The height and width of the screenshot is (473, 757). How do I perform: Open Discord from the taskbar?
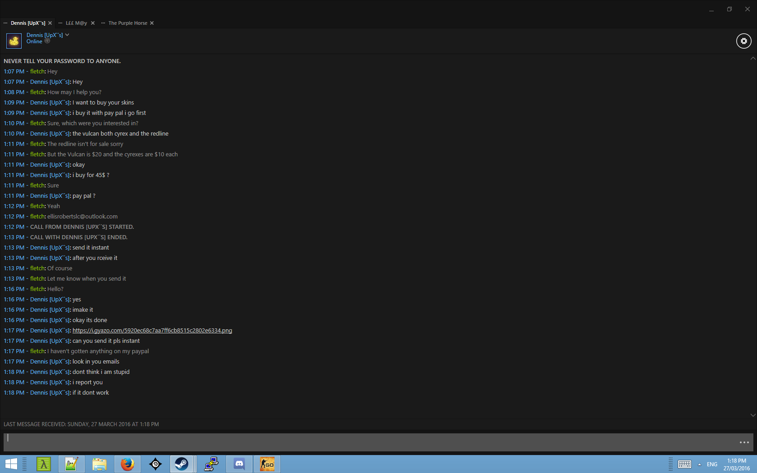239,464
